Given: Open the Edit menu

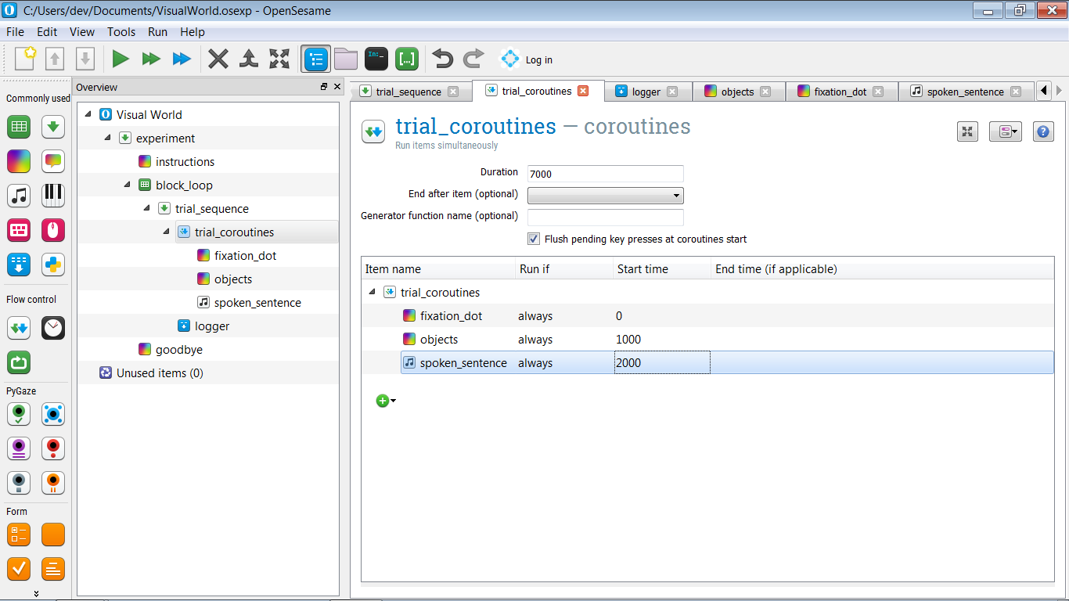Looking at the screenshot, I should click(47, 32).
